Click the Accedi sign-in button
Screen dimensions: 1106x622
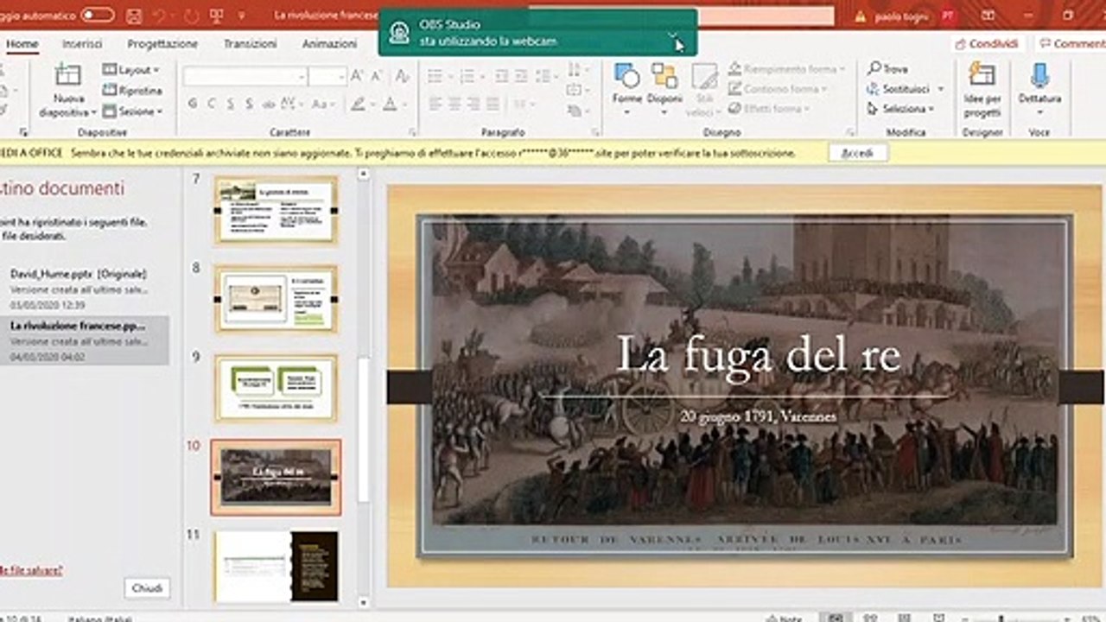point(856,153)
